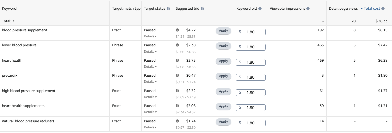392x133 pixels.
Task: Click Paused status for precardix
Action: tap(150, 76)
